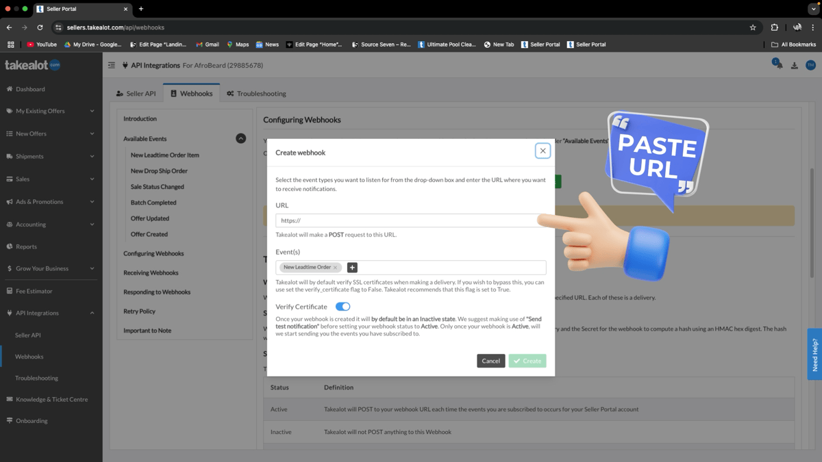Click the Need Help? side tab
822x462 pixels.
[x=814, y=355]
